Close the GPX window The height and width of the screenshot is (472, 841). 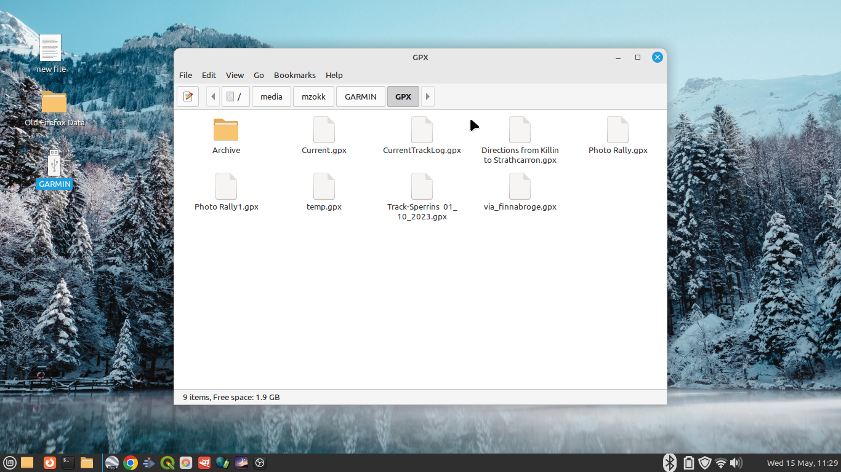coord(658,57)
